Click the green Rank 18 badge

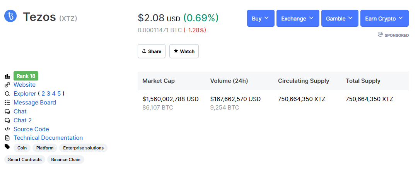coord(26,76)
